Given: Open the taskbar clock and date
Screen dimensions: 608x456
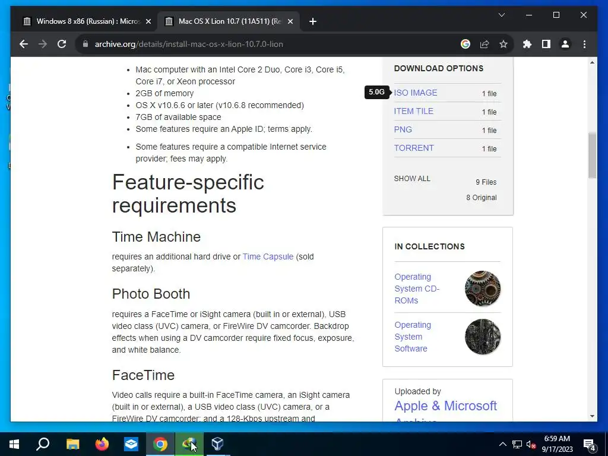Looking at the screenshot, I should [x=557, y=444].
